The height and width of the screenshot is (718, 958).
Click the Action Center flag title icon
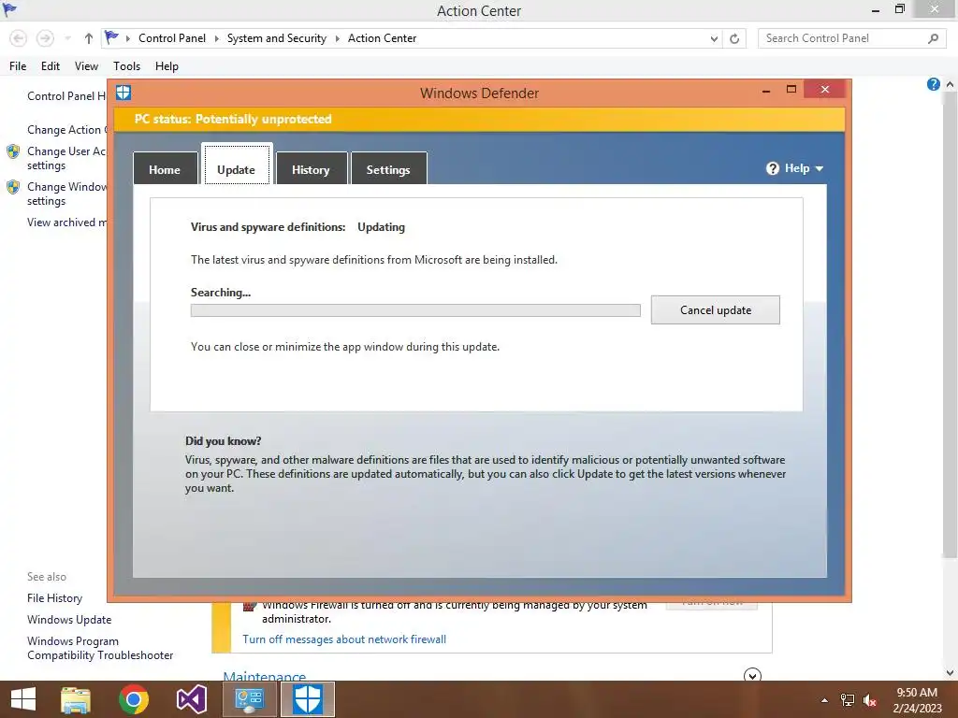point(9,9)
